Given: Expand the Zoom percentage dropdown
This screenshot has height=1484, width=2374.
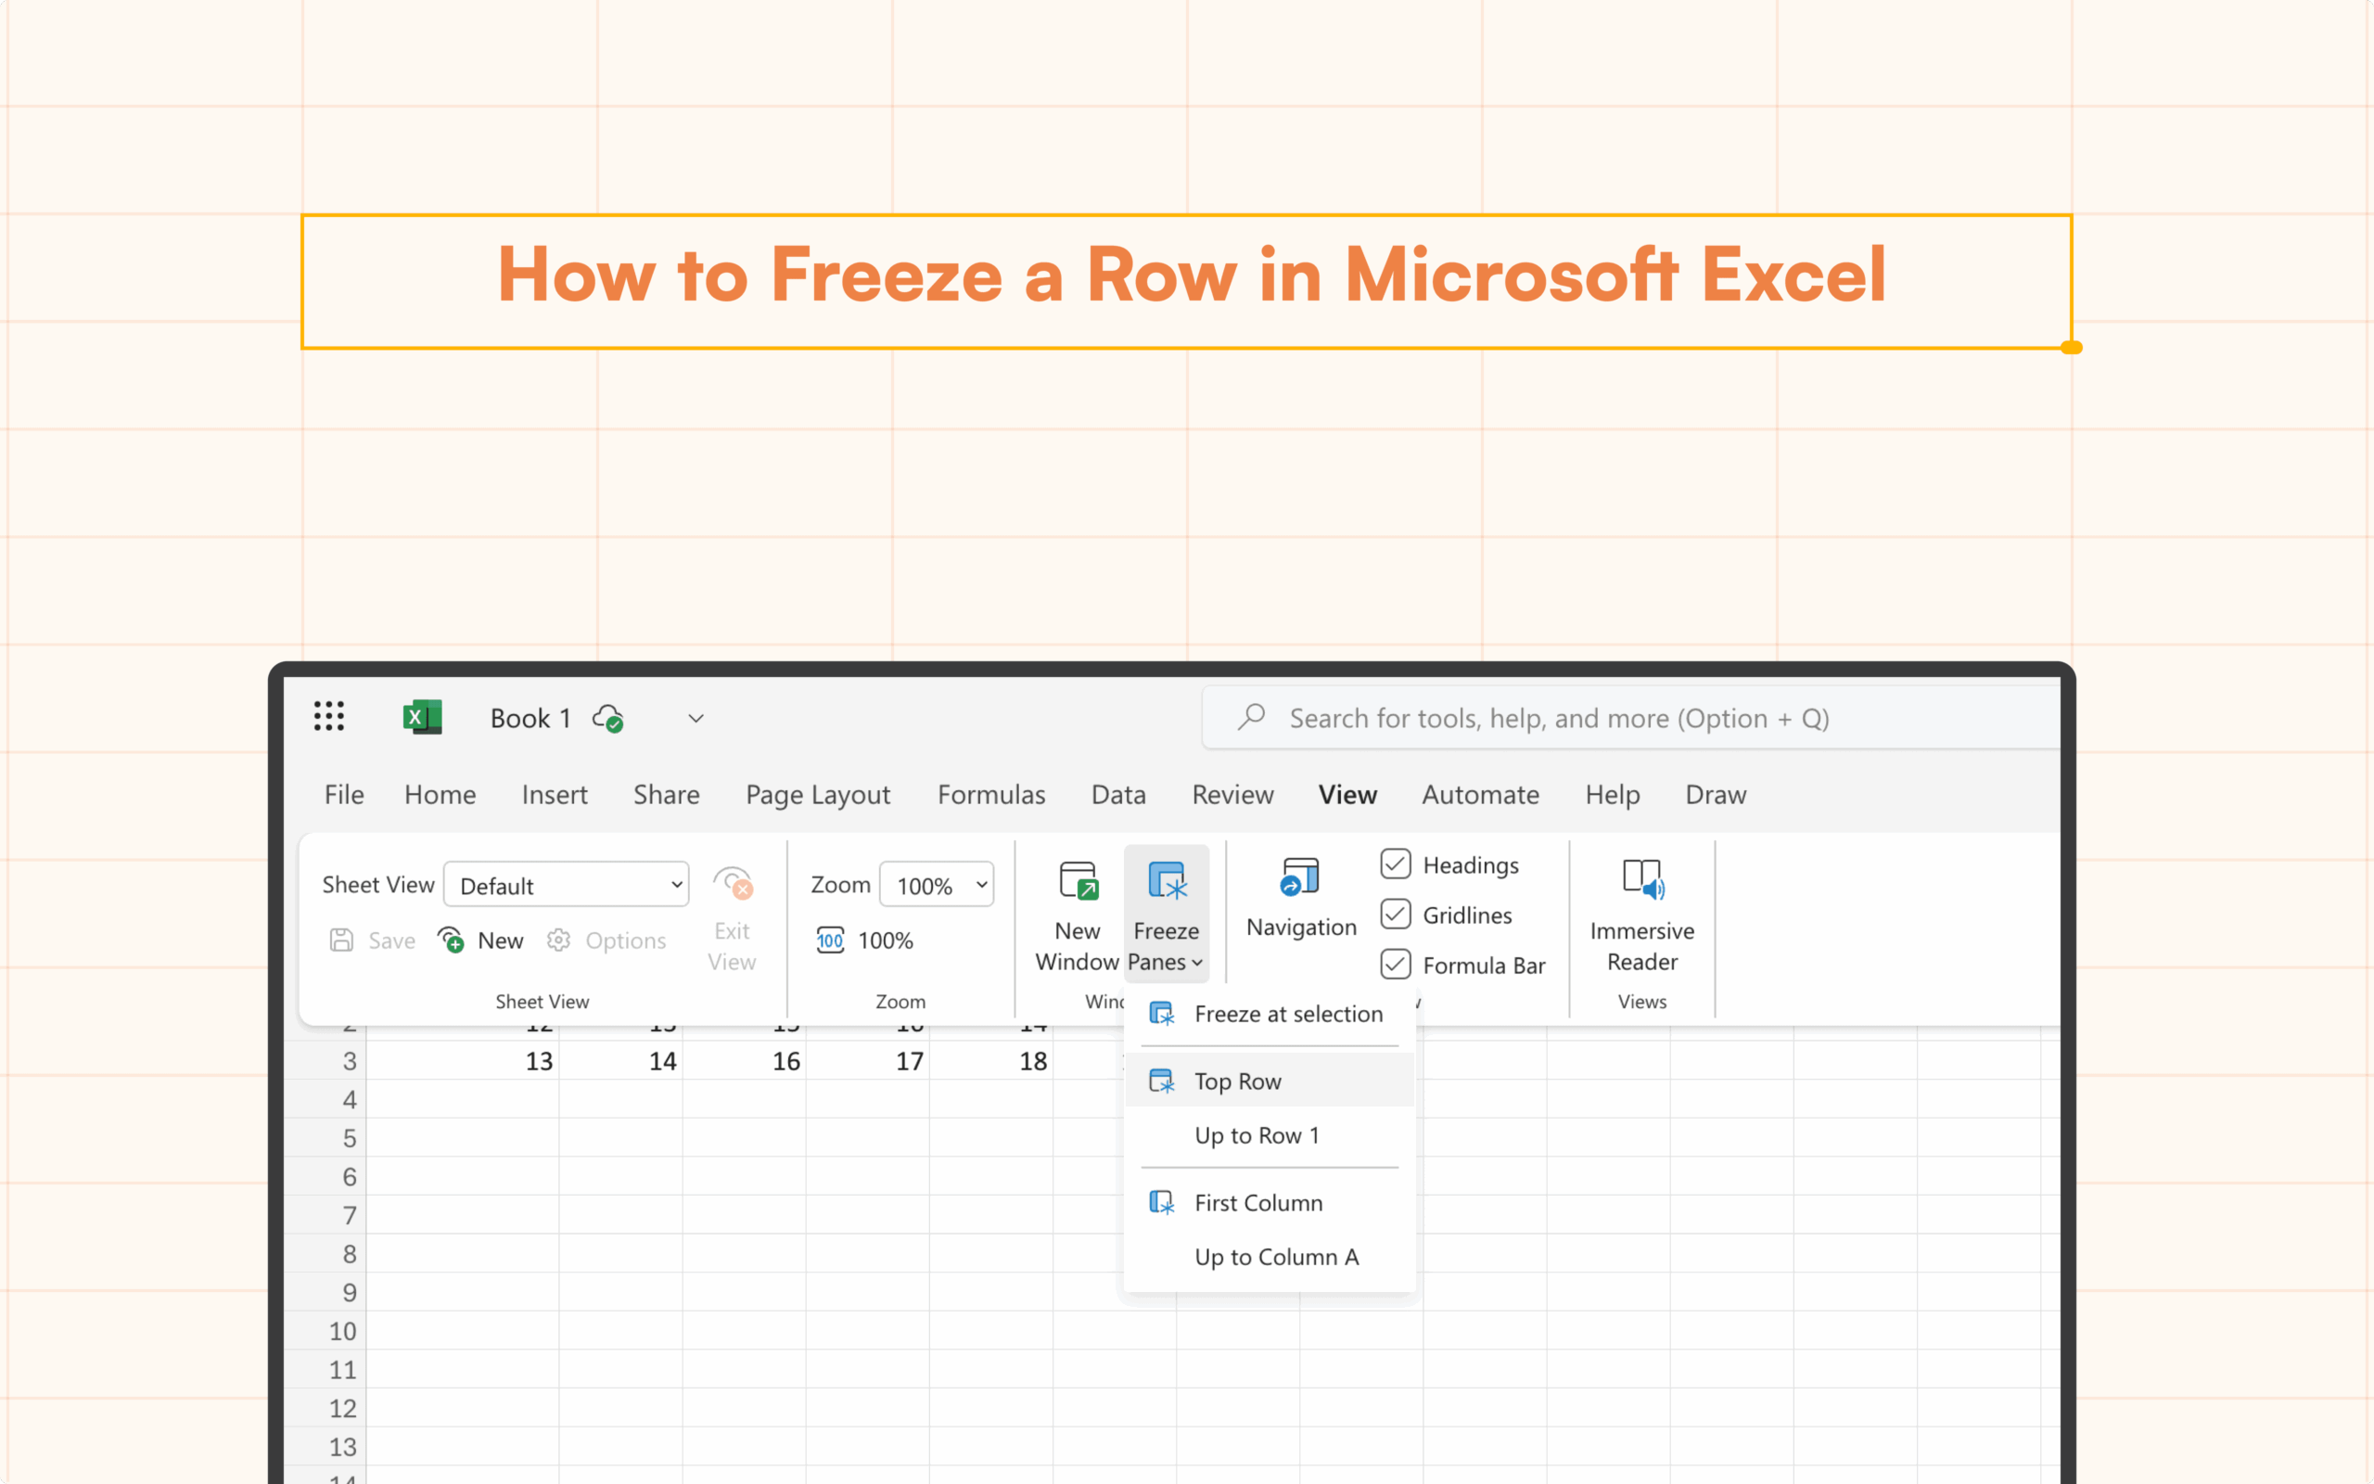Looking at the screenshot, I should click(938, 885).
